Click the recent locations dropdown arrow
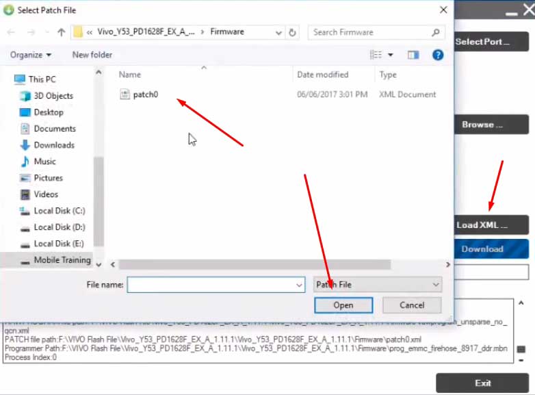Viewport: 535px width, 395px height. point(47,32)
